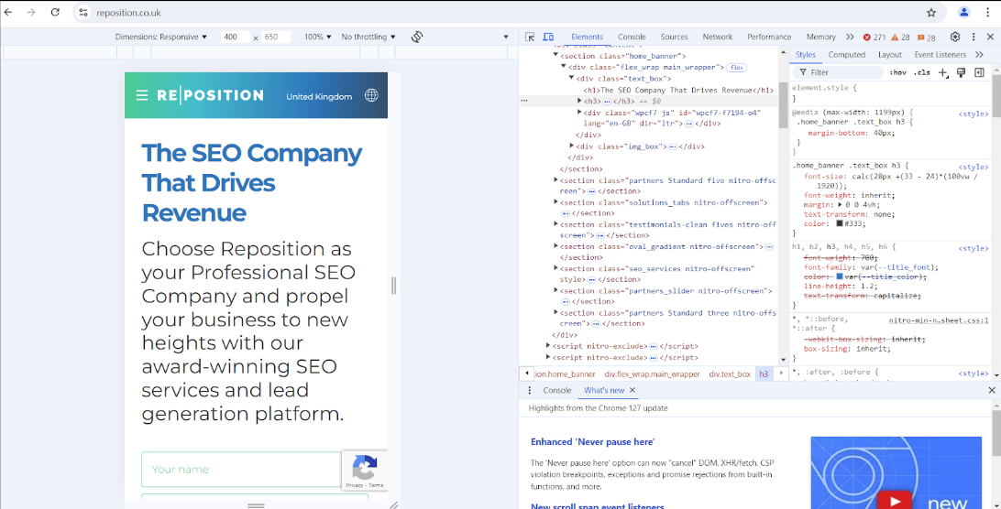Expand the img_box div node
Image resolution: width=1001 pixels, height=509 pixels.
571,146
